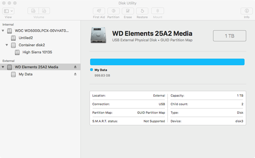Image resolution: width=255 pixels, height=158 pixels.
Task: Click the Internal section header
Action: 8,24
